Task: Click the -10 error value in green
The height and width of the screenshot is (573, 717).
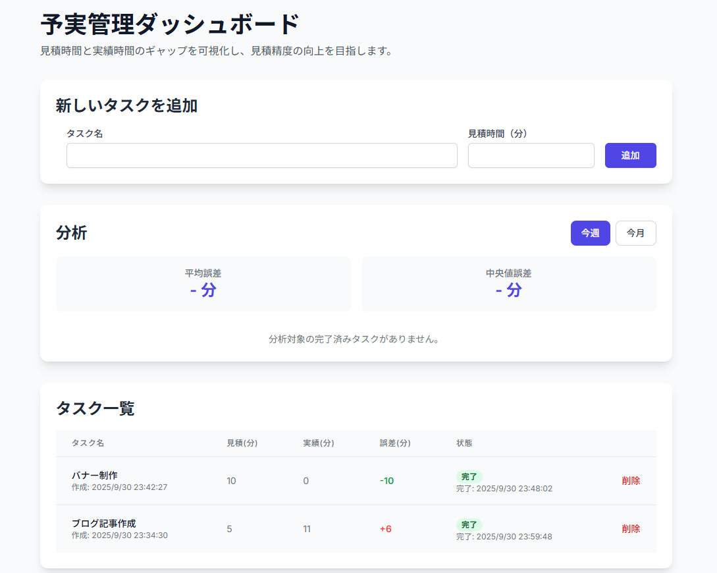Action: [386, 481]
